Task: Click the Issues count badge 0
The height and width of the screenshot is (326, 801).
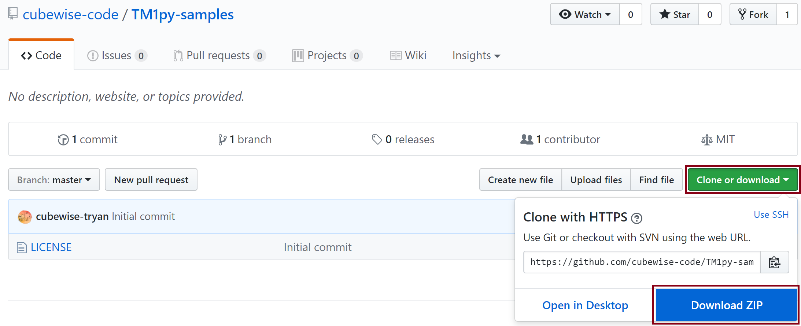Action: tap(141, 56)
